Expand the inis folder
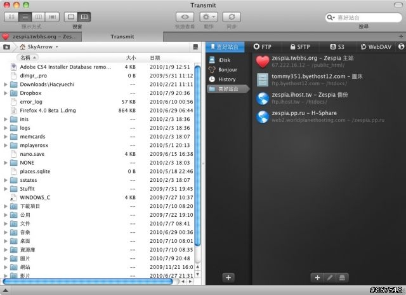Image resolution: width=406 pixels, height=295 pixels. pyautogui.click(x=6, y=119)
